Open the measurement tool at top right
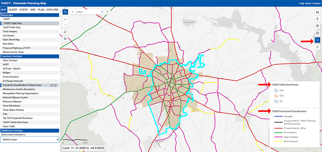 pos(317,12)
